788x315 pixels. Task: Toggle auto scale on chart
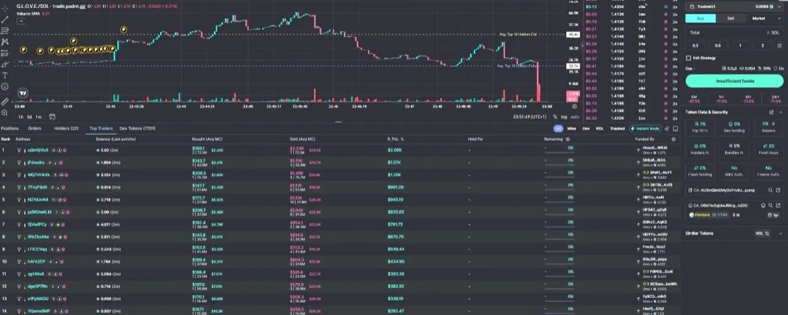pos(575,116)
